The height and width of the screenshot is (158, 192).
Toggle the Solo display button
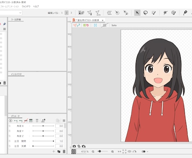[x=114, y=25]
